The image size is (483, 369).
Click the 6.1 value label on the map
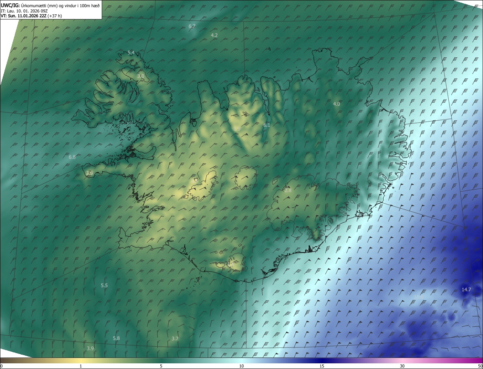tap(267, 125)
